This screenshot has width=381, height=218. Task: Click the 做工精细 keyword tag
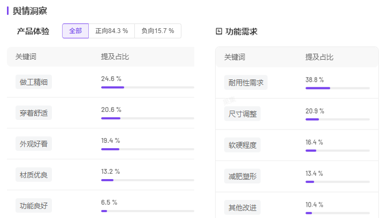point(34,82)
